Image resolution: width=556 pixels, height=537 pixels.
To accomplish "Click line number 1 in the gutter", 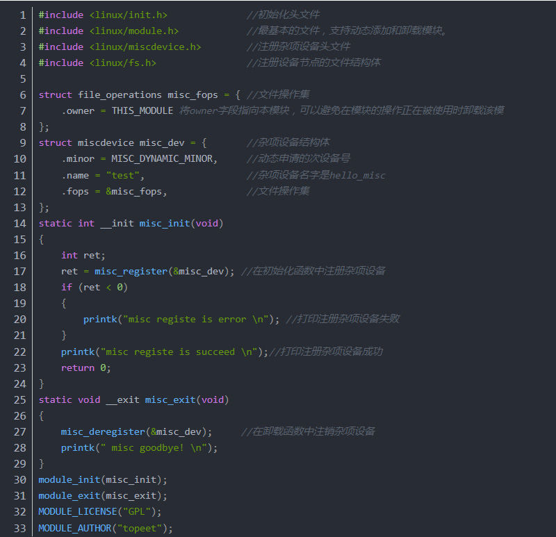I will click(x=23, y=15).
